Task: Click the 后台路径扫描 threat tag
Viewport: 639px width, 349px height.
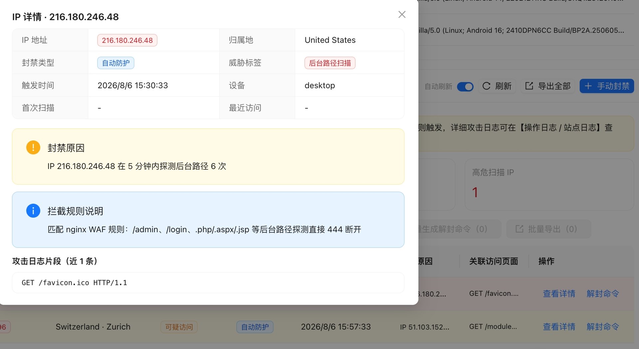Action: [x=330, y=63]
